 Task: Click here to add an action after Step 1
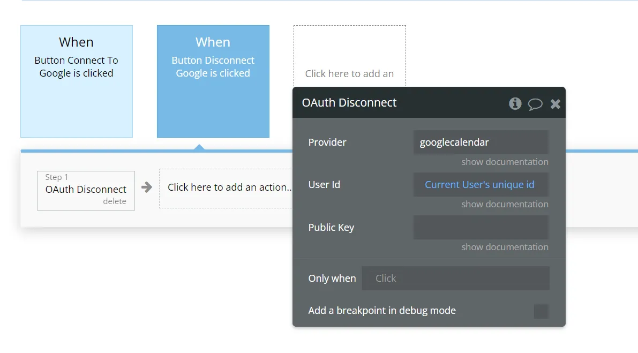(226, 189)
